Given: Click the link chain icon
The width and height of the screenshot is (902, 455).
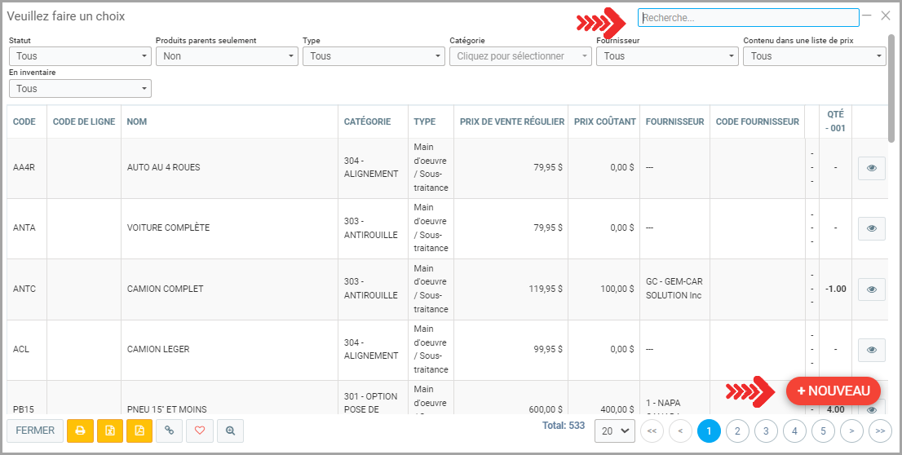Looking at the screenshot, I should [169, 431].
